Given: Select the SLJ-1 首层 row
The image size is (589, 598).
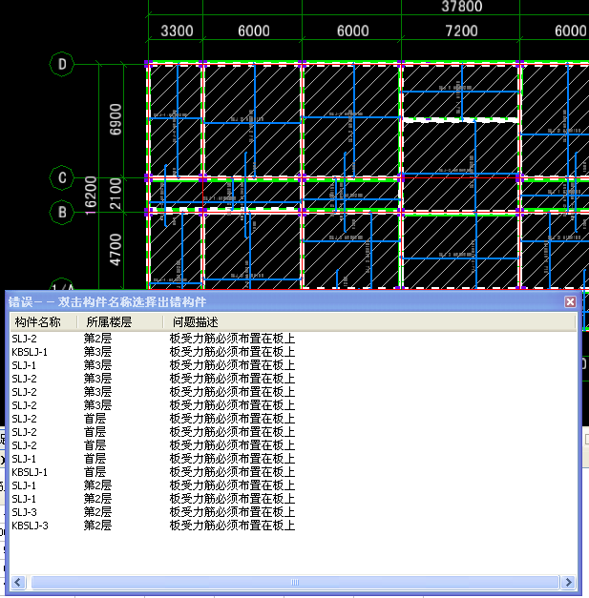Looking at the screenshot, I should click(293, 459).
